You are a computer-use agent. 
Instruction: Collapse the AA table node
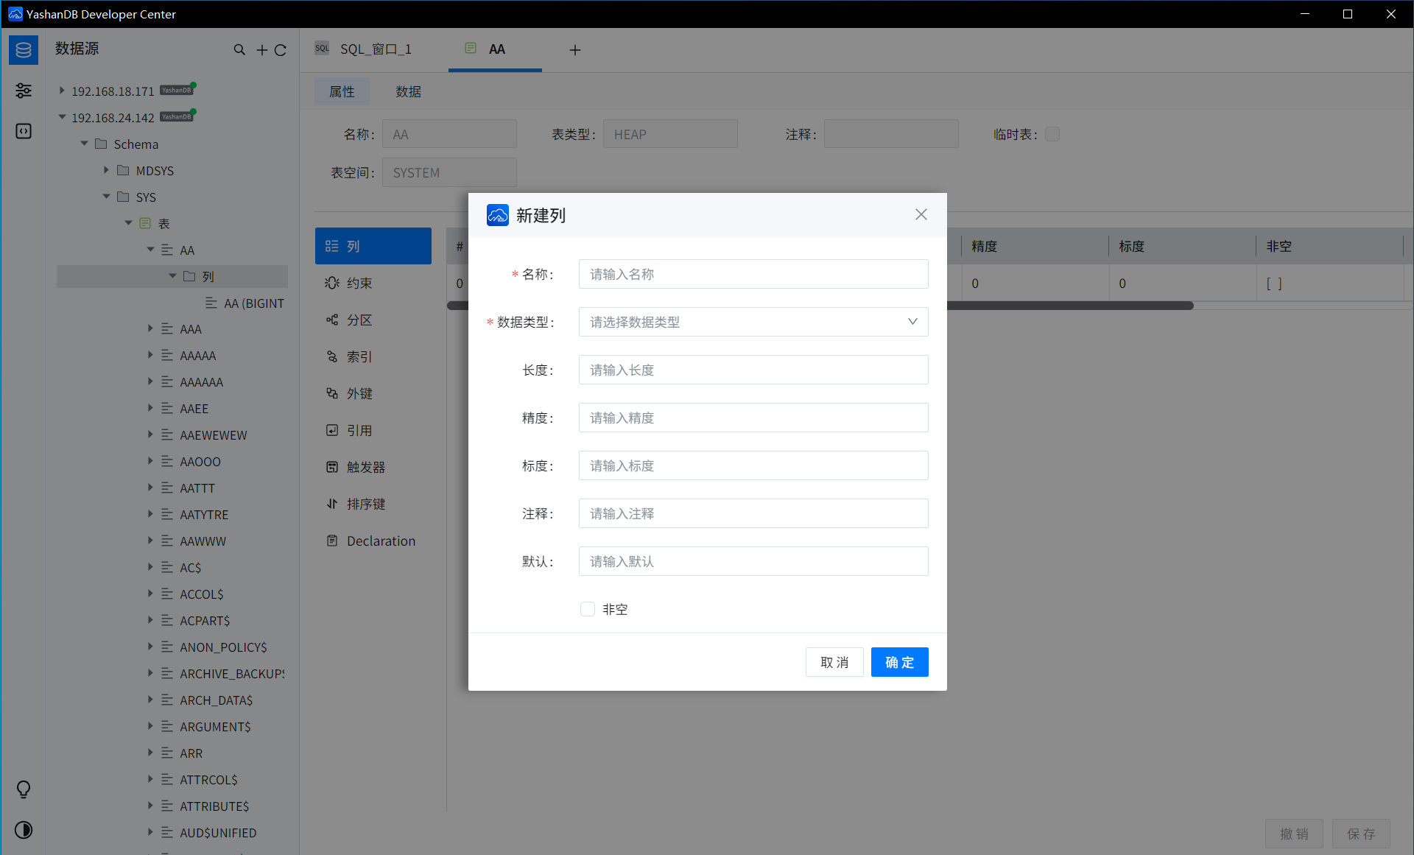(x=150, y=250)
